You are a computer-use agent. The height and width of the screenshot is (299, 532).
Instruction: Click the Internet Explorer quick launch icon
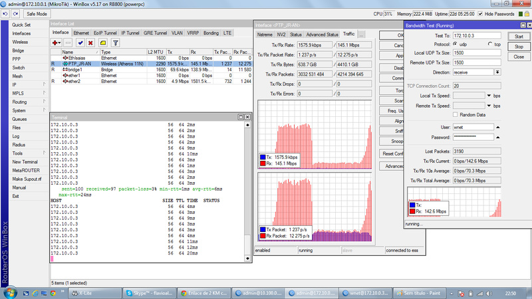point(35,293)
